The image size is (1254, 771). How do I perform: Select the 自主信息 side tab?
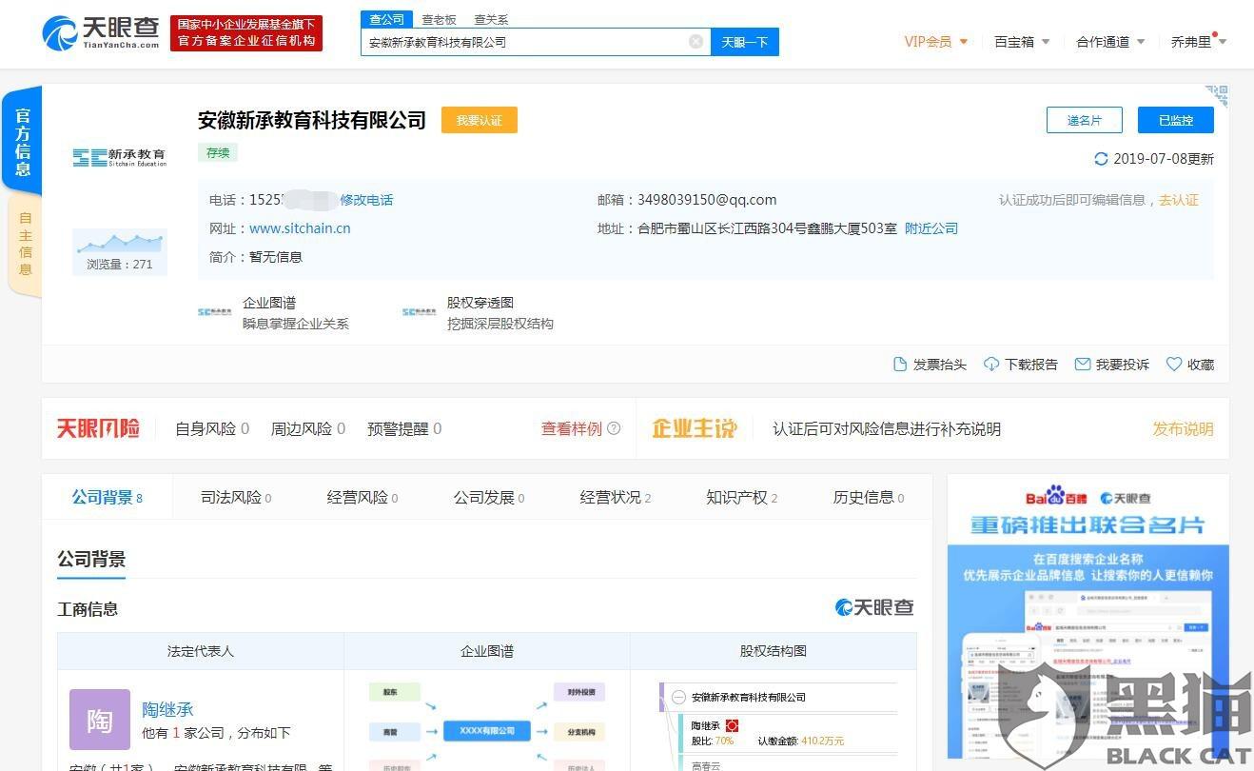coord(25,244)
